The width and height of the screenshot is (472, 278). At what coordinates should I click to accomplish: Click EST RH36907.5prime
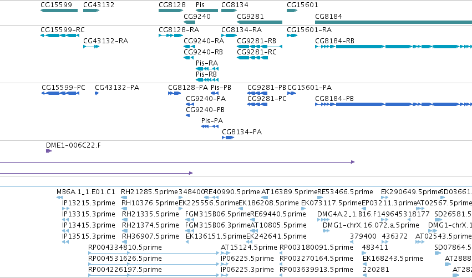pyautogui.click(x=125, y=242)
